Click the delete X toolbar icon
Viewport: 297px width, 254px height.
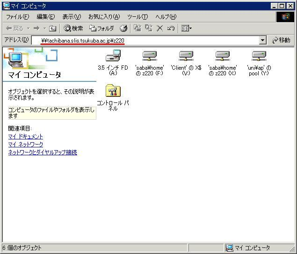click(x=159, y=29)
